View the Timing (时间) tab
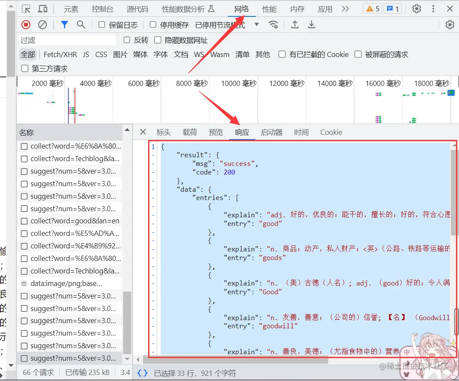 pyautogui.click(x=301, y=132)
